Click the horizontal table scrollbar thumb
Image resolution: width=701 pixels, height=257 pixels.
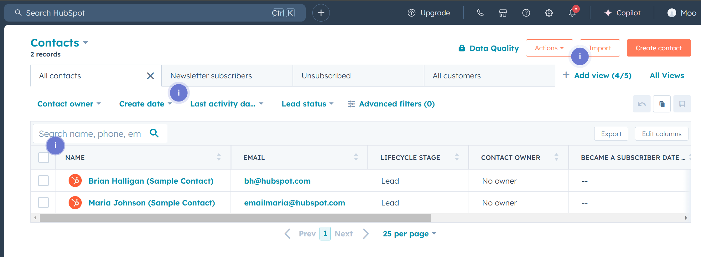(235, 218)
